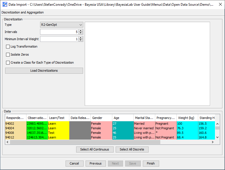Click standing height cell 164.8
This screenshot has height=170, width=225.
pos(207,137)
